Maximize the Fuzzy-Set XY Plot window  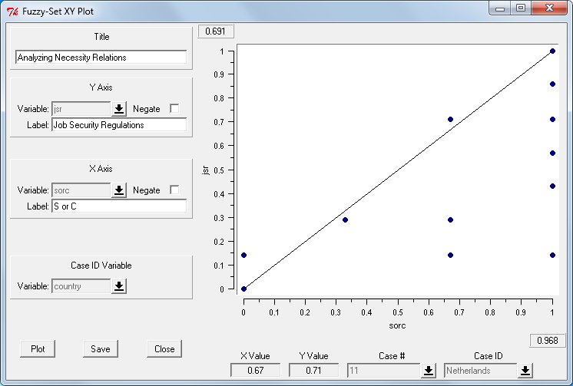520,8
